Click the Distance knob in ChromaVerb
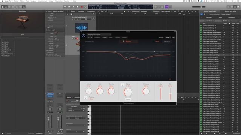241x135 pixels. (x=146, y=91)
